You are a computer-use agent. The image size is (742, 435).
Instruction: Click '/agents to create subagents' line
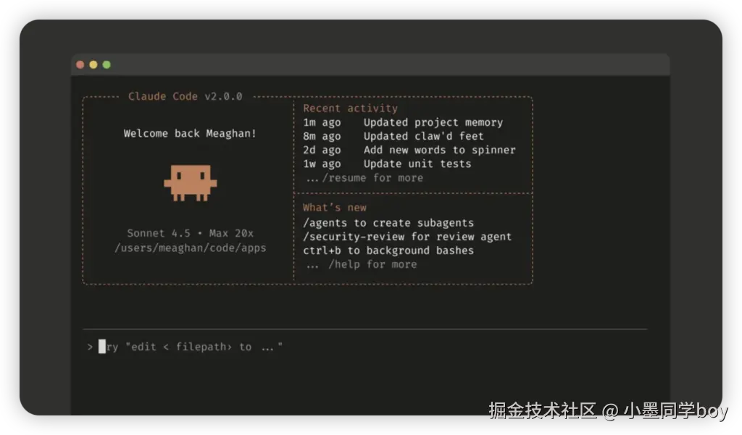(388, 223)
